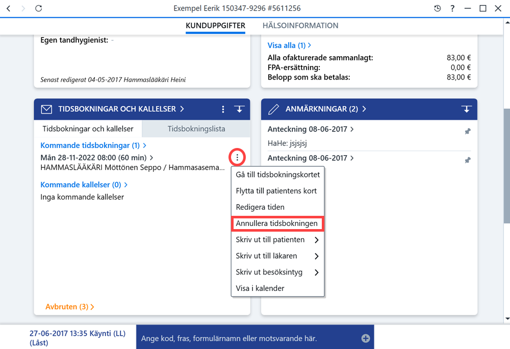The height and width of the screenshot is (349, 510).
Task: Open the second Anteckning 08-06-2017 entry
Action: [310, 158]
